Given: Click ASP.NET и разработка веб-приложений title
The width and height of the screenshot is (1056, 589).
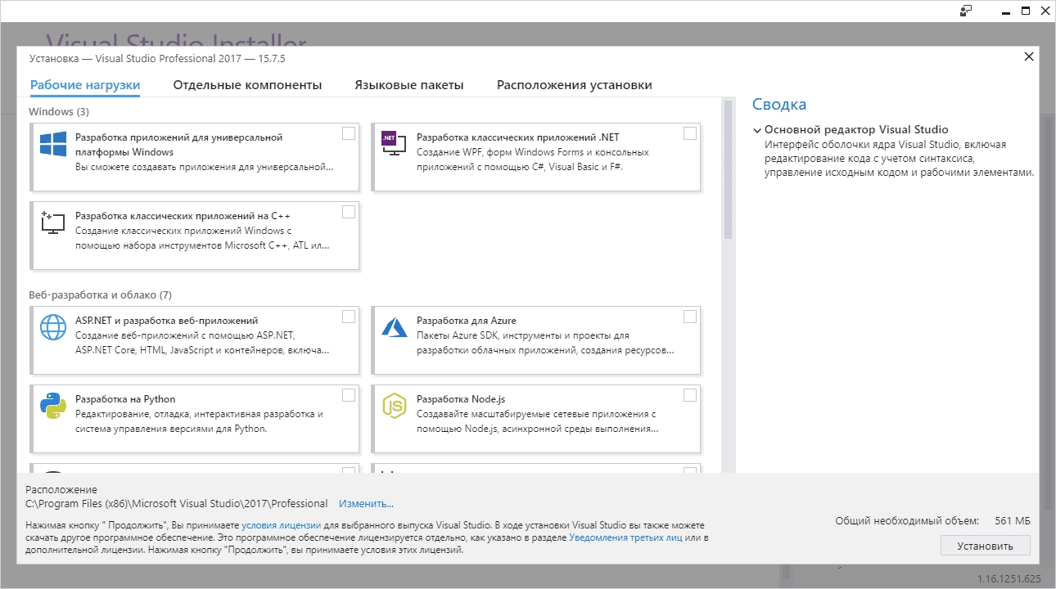Looking at the screenshot, I should coord(167,321).
